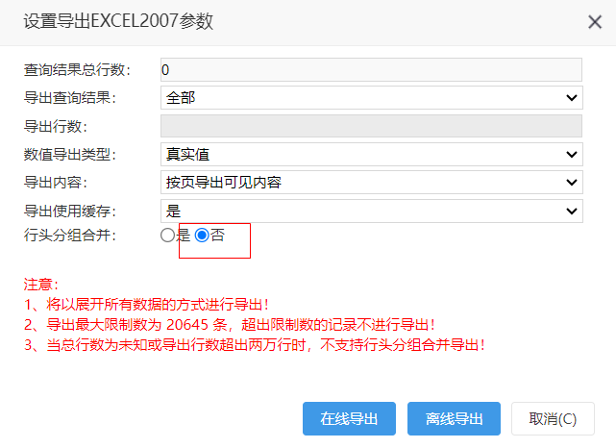Screen dimensions: 616x448
Task: Click the 数值导出类型 label
Action: pos(70,155)
